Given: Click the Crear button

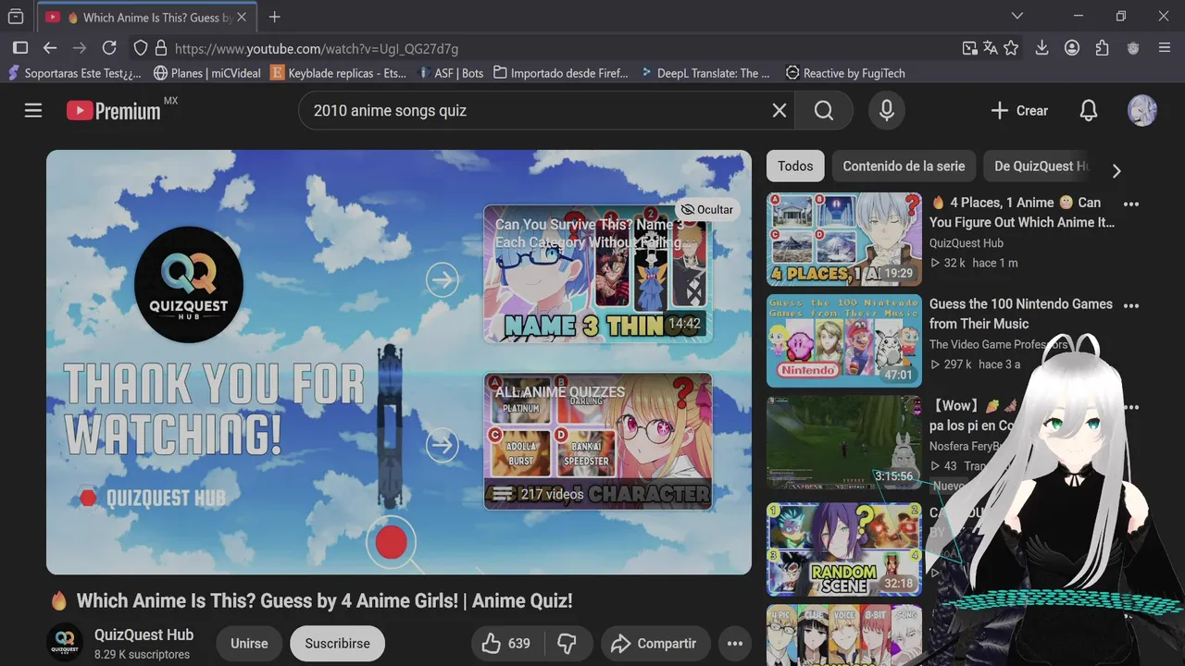Looking at the screenshot, I should (1019, 111).
